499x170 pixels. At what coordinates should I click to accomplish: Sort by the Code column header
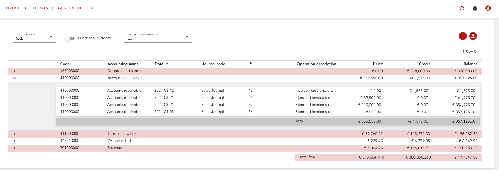pyautogui.click(x=65, y=64)
